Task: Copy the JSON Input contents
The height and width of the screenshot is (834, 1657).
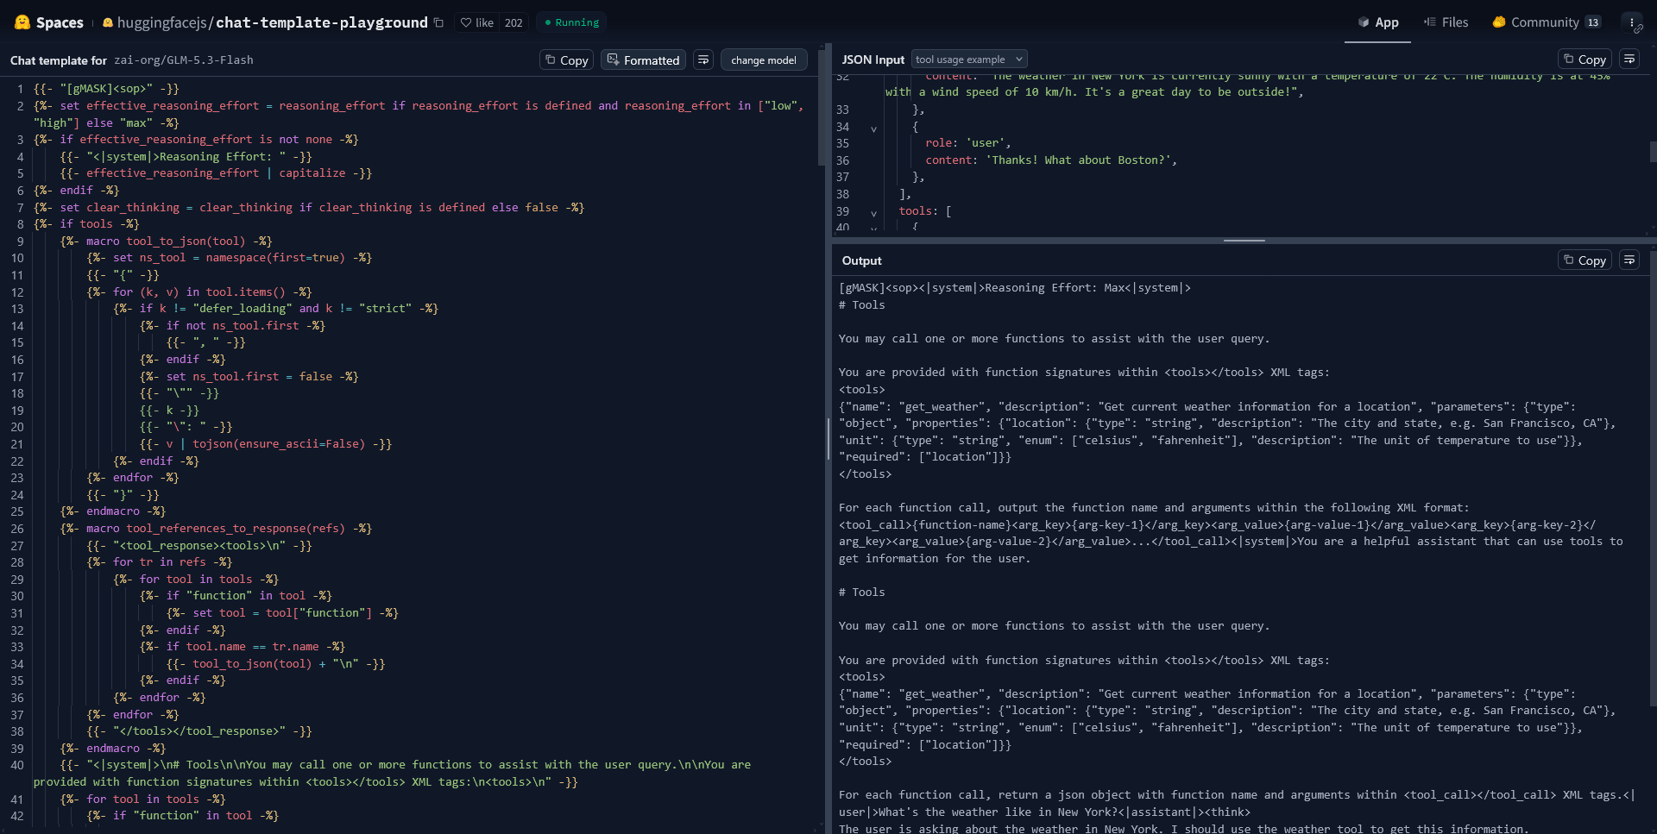Action: pyautogui.click(x=1585, y=59)
